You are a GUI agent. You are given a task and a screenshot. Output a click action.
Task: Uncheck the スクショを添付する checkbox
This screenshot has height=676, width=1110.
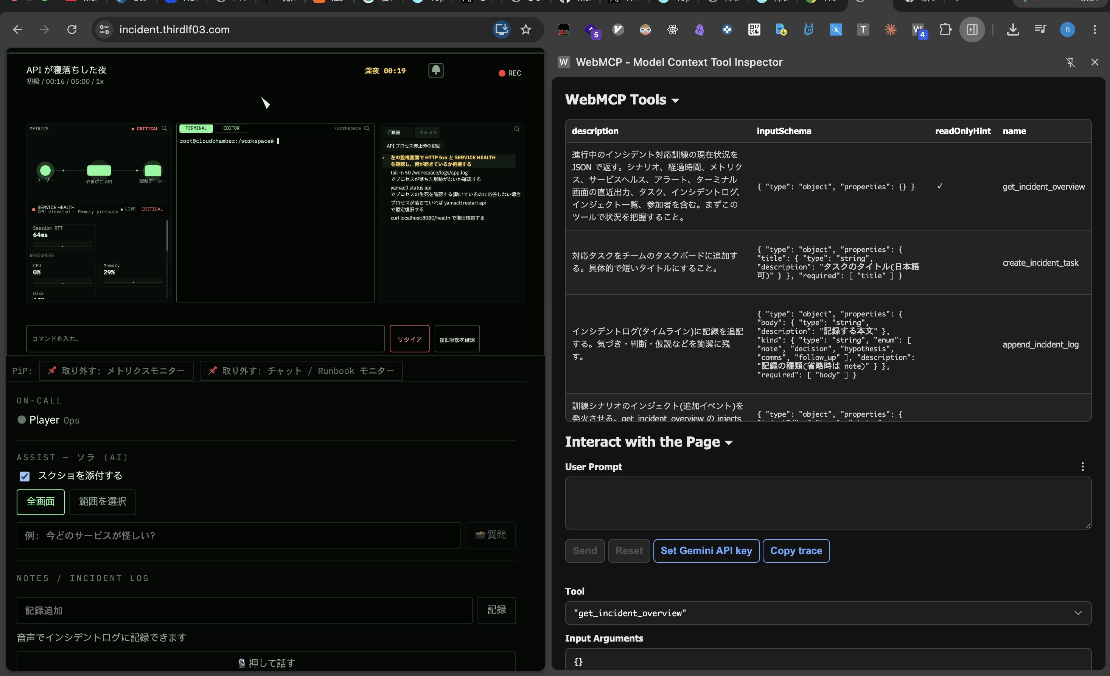point(24,476)
